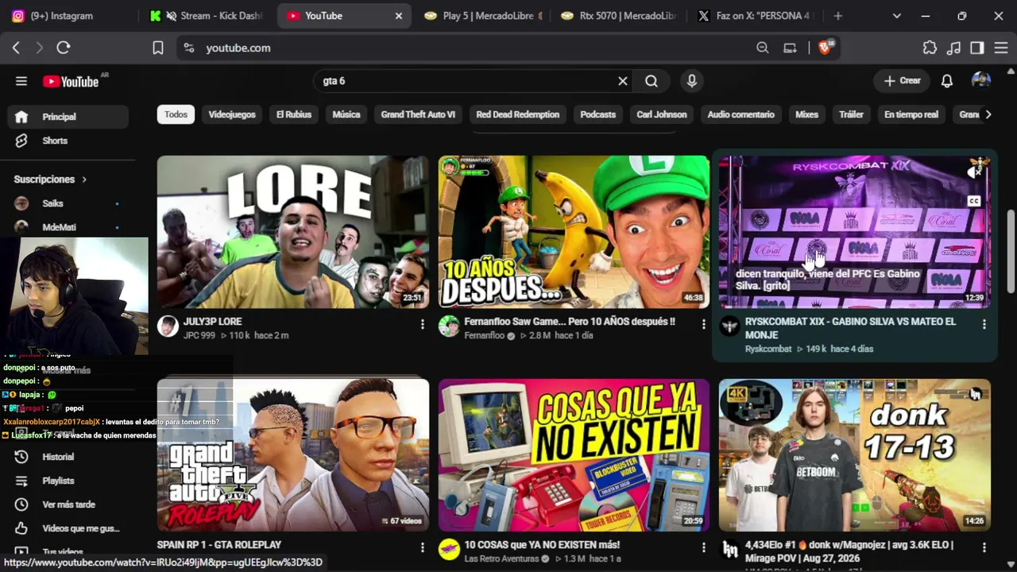Click the JPC 999 channel avatar
This screenshot has width=1017, height=572.
point(168,327)
